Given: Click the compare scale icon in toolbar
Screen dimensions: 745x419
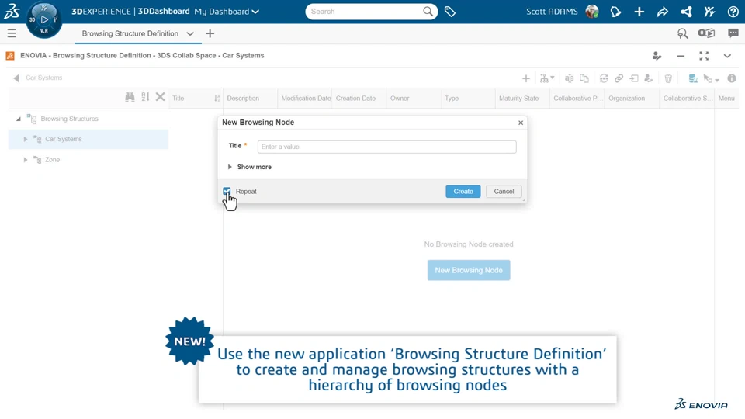Looking at the screenshot, I should (x=569, y=78).
